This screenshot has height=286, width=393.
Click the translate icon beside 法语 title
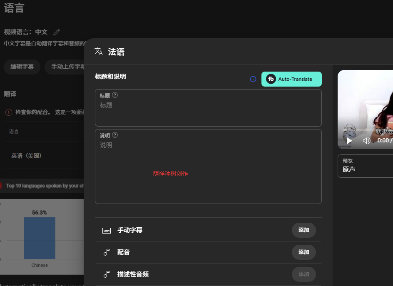point(99,51)
